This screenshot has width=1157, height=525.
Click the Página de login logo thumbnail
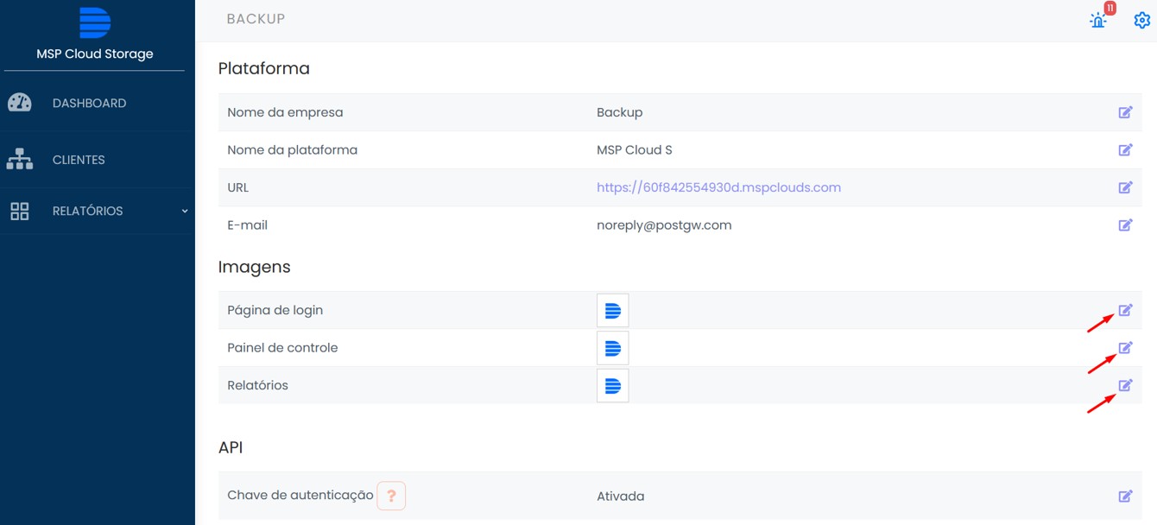(613, 310)
